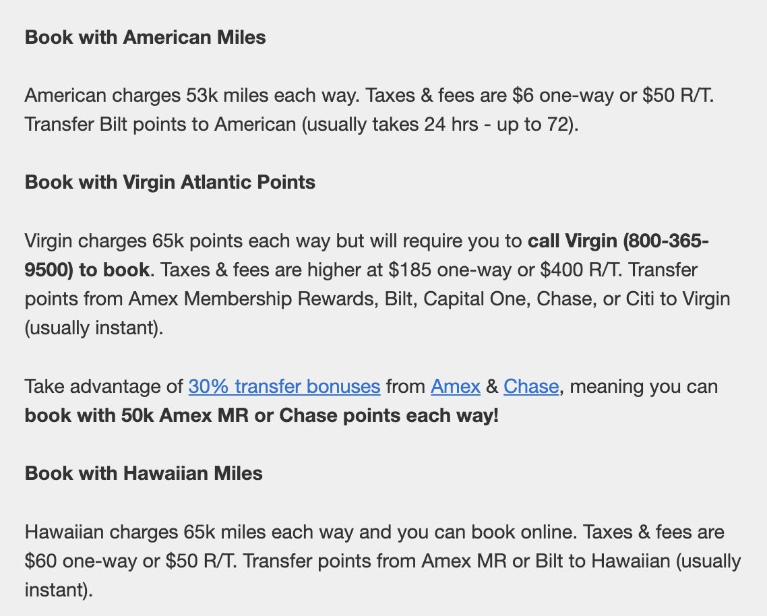Click the 'Book with American Miles' heading

[146, 37]
